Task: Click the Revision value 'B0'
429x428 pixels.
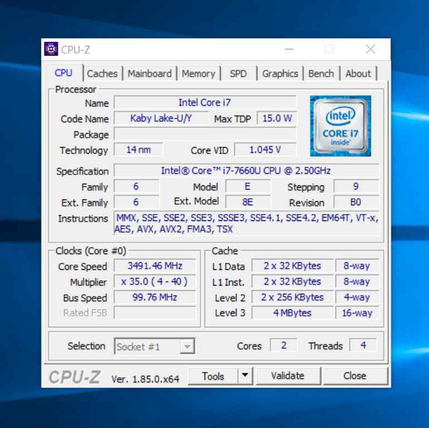Action: coord(356,202)
